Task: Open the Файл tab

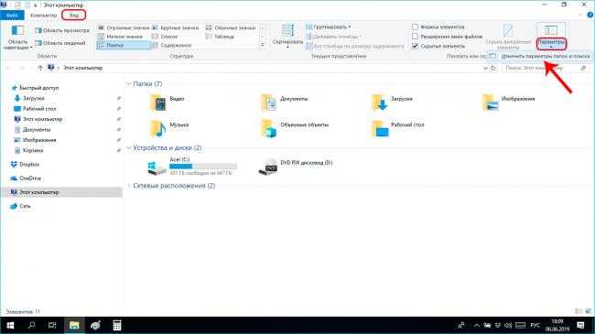Action: point(12,16)
